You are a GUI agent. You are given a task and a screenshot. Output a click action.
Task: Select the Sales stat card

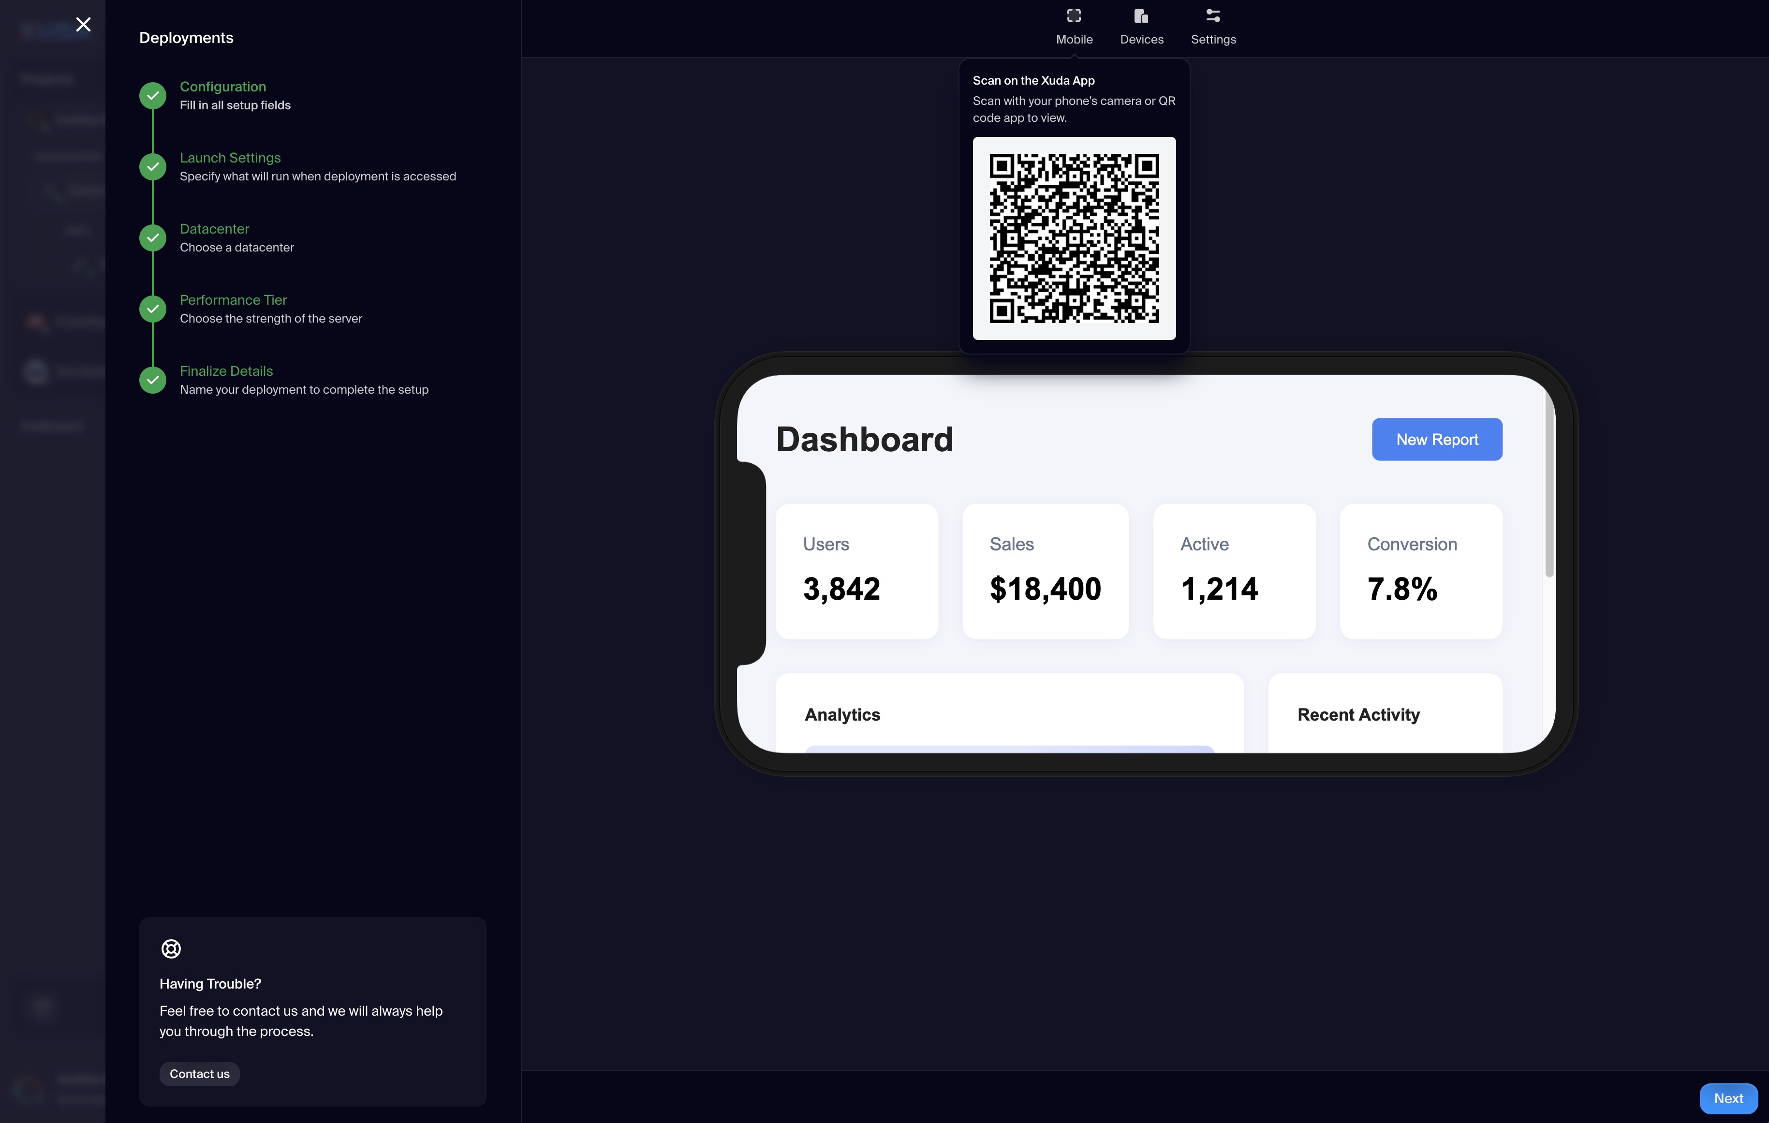click(1045, 571)
